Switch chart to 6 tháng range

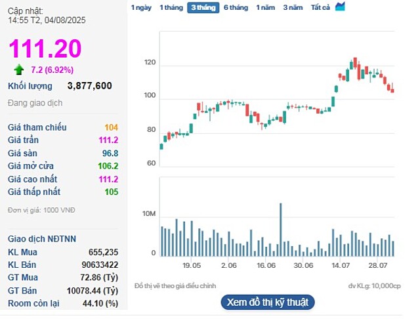(236, 7)
